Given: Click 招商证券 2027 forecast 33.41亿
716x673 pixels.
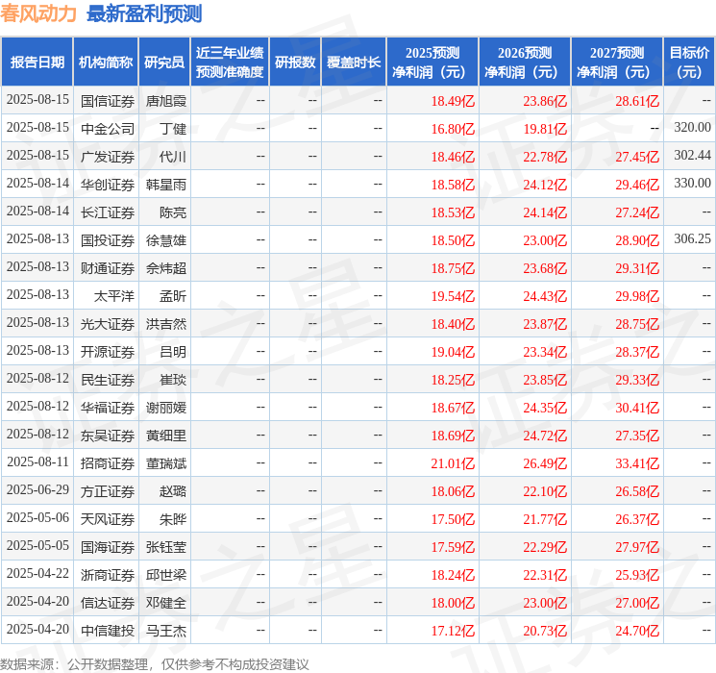Looking at the screenshot, I should (637, 463).
